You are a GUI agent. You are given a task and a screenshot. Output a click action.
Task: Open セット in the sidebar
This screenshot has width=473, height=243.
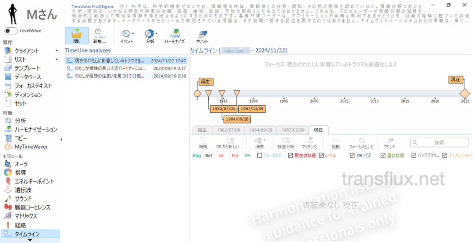[x=20, y=104]
